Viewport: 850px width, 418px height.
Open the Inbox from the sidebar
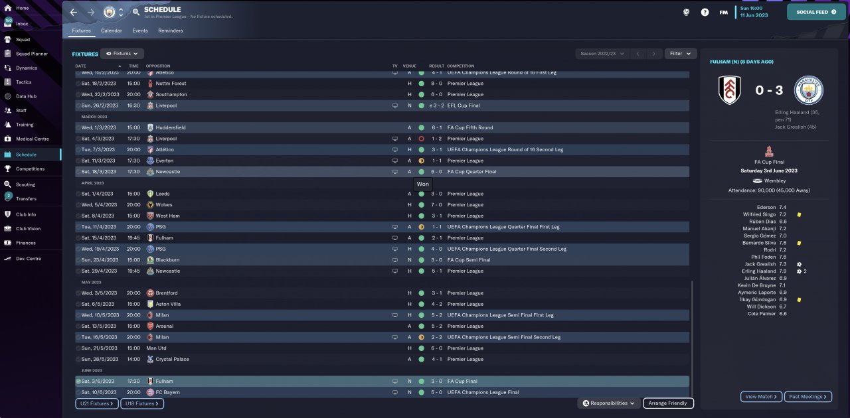click(30, 23)
